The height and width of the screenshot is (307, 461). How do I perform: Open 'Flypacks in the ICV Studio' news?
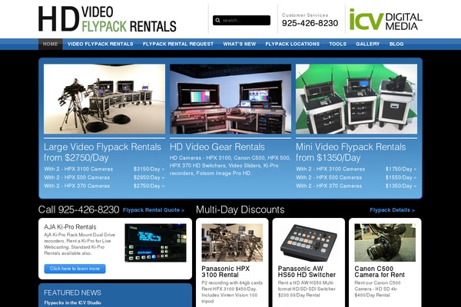(x=73, y=302)
